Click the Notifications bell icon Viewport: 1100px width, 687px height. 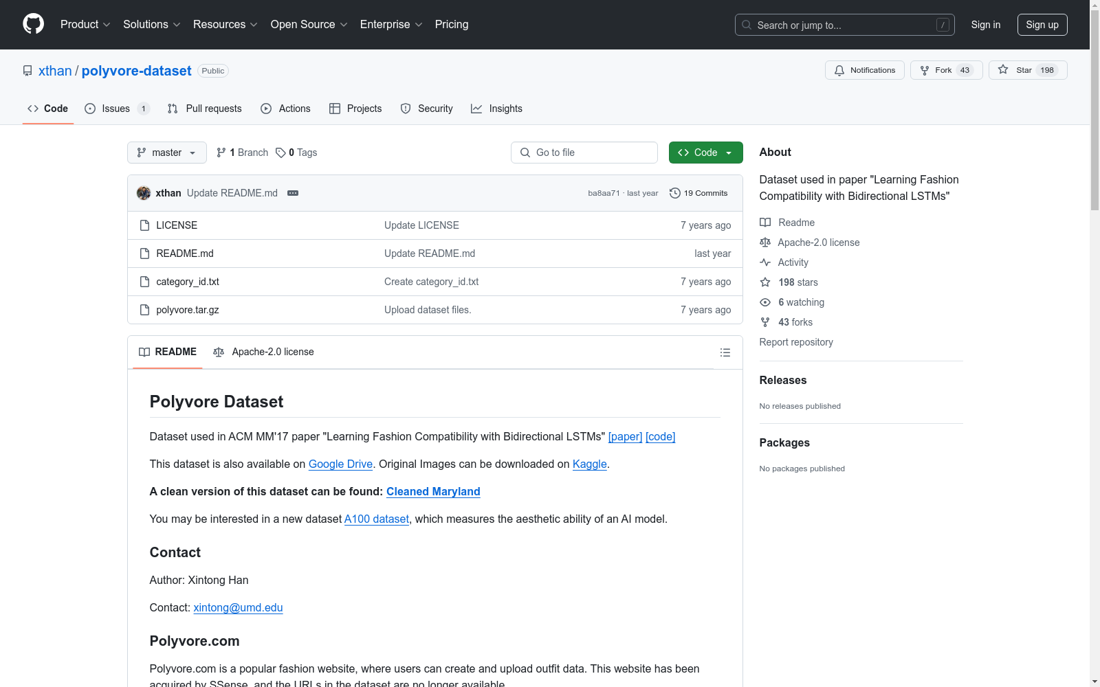tap(839, 70)
